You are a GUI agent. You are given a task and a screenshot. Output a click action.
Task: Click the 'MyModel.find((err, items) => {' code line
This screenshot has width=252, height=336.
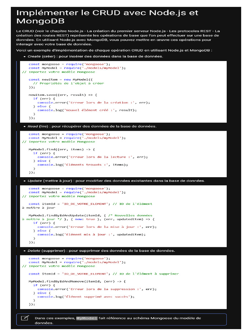point(62,149)
